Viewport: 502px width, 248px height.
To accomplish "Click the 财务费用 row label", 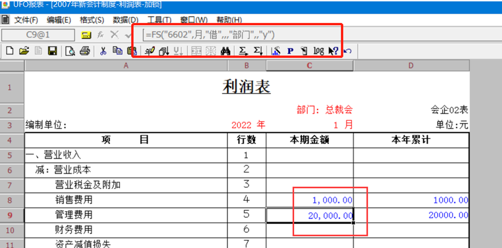I will click(74, 229).
